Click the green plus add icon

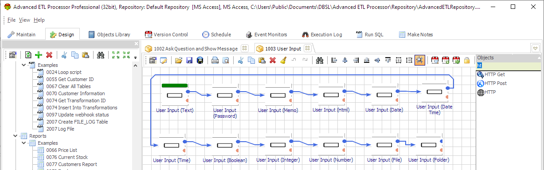(x=39, y=55)
